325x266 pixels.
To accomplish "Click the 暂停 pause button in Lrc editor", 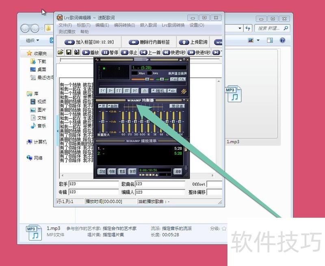I will 110,53.
